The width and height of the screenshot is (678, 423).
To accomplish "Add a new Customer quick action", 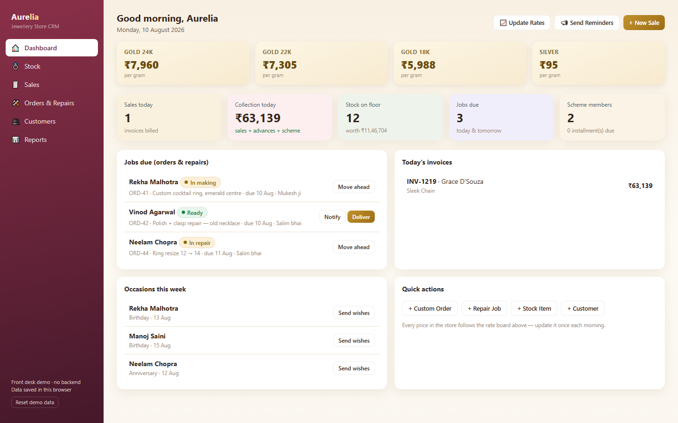I will point(582,308).
